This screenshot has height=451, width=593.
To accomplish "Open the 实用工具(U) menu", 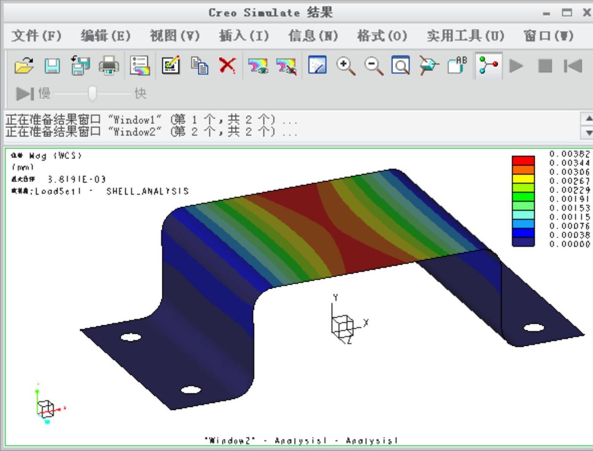I will [x=465, y=36].
